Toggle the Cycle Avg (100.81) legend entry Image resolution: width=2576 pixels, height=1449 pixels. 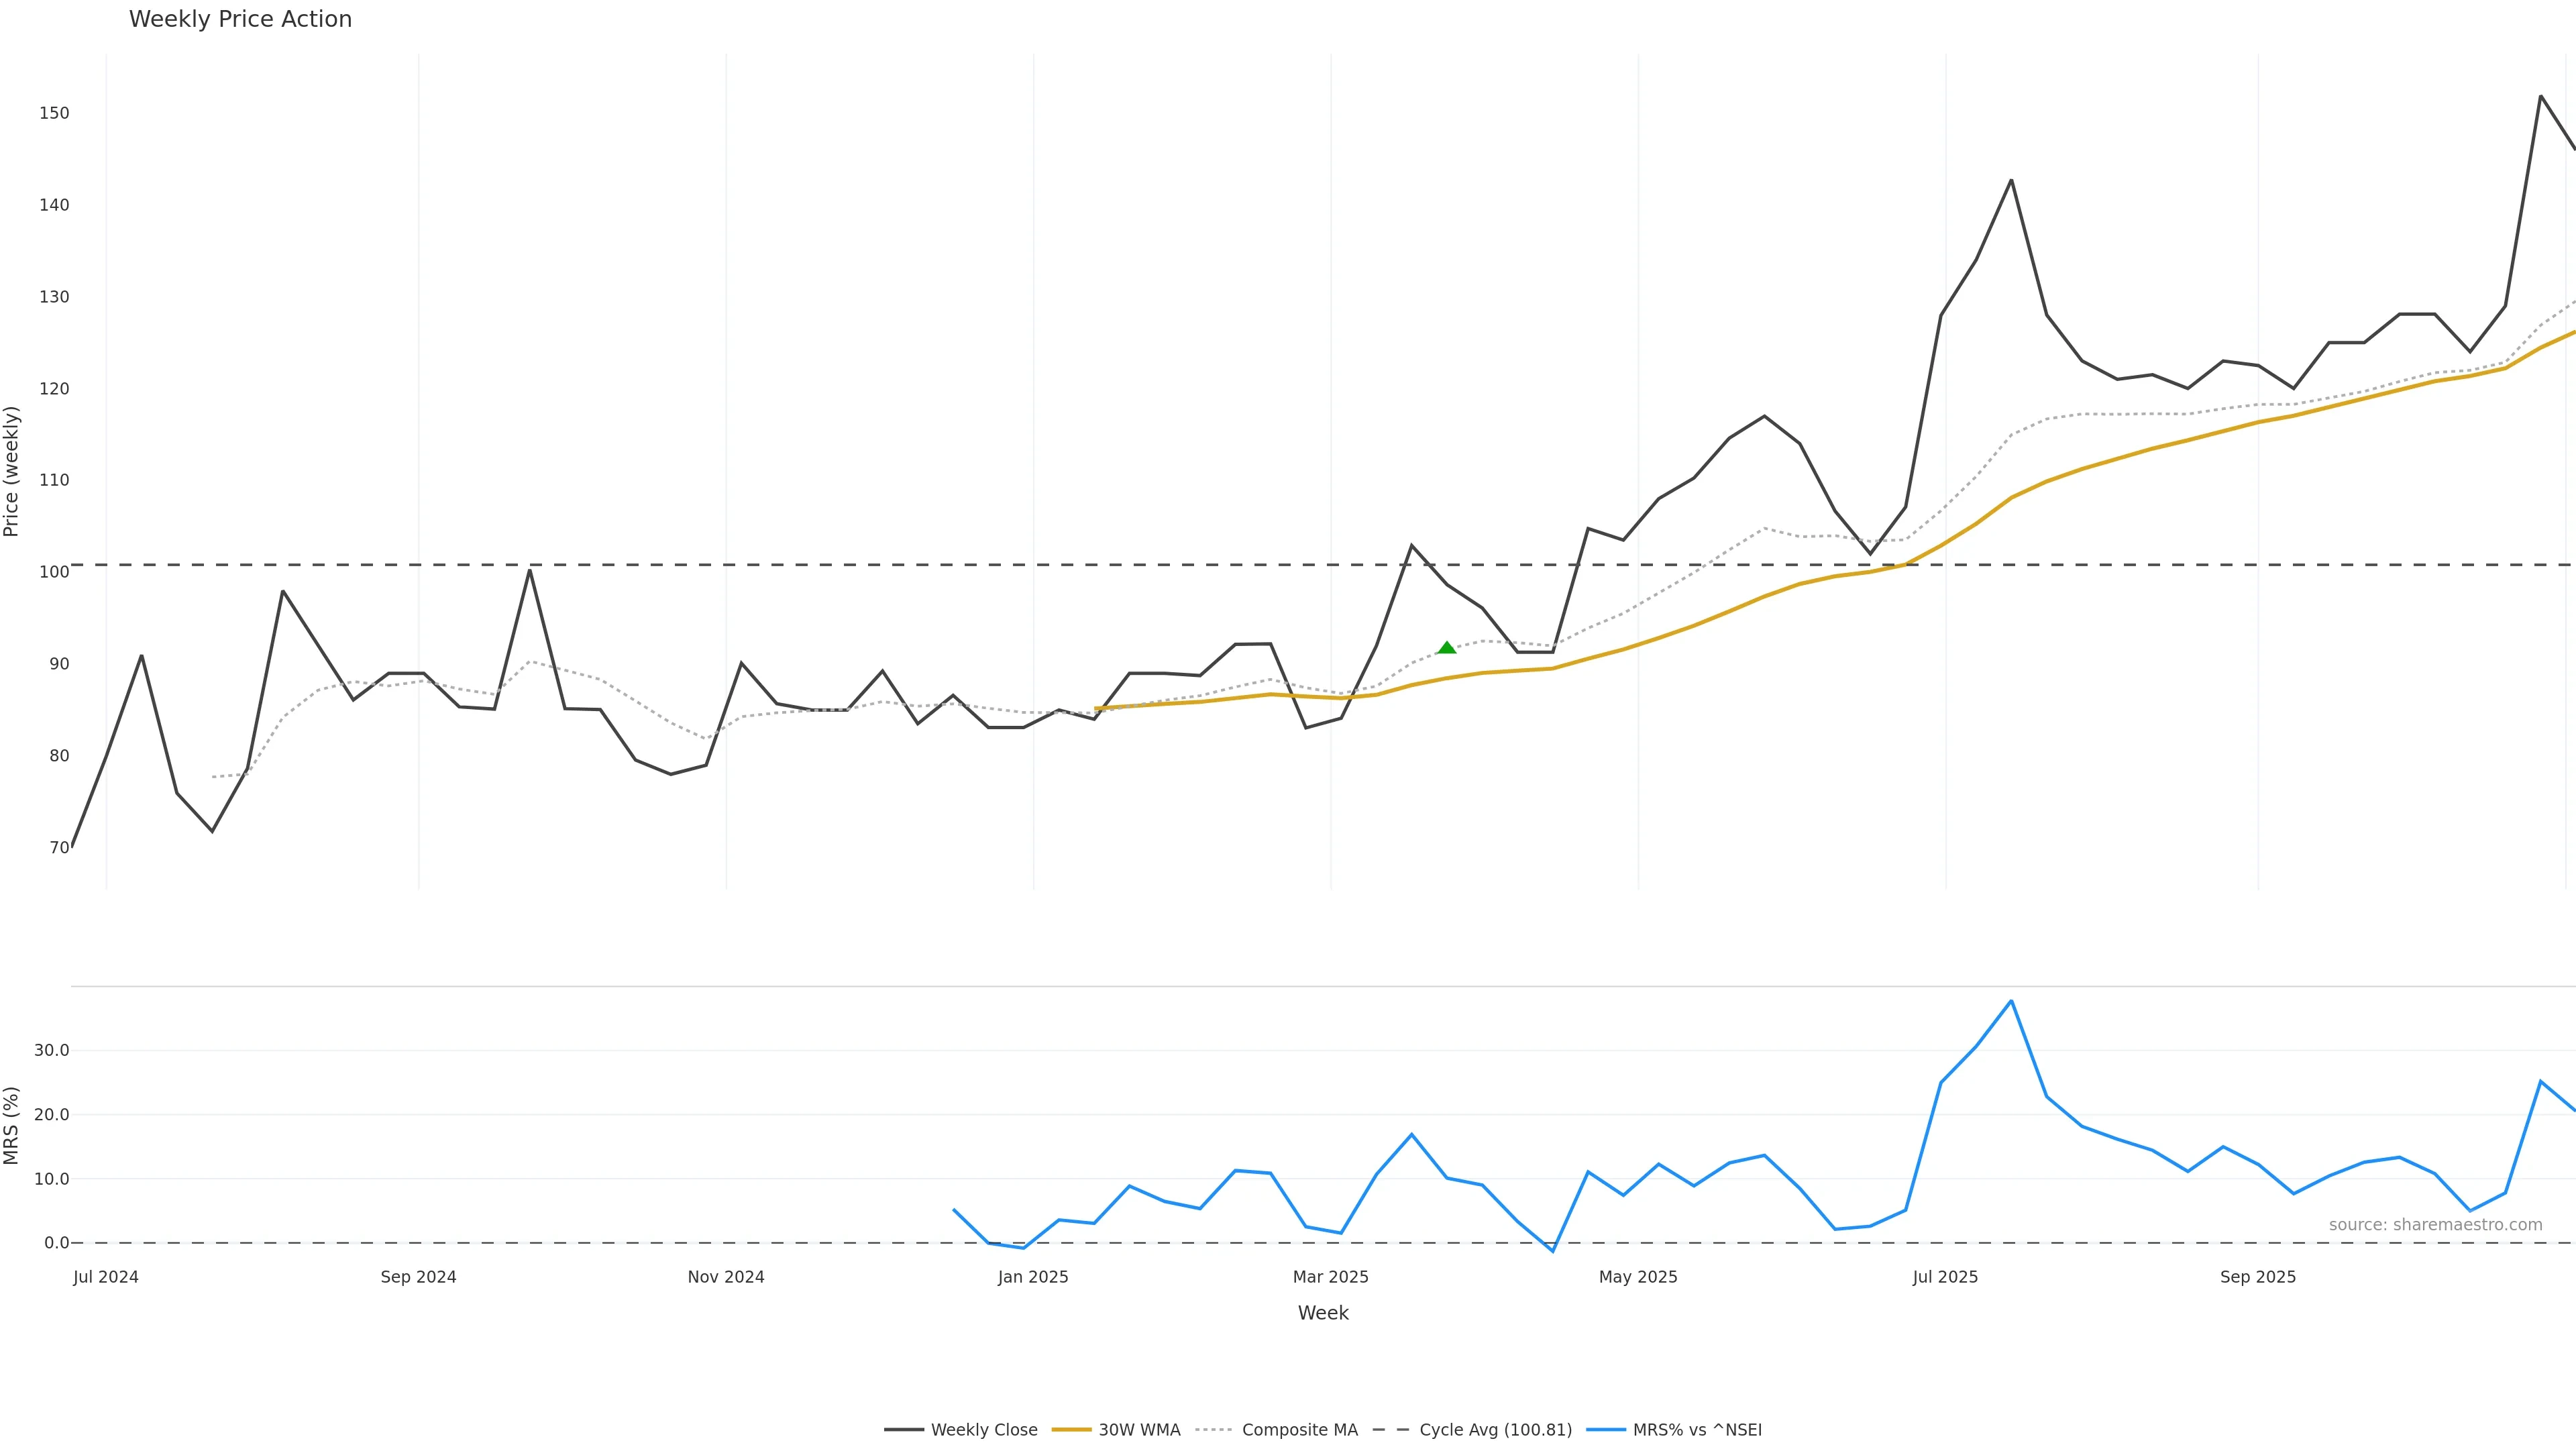1495,1430
